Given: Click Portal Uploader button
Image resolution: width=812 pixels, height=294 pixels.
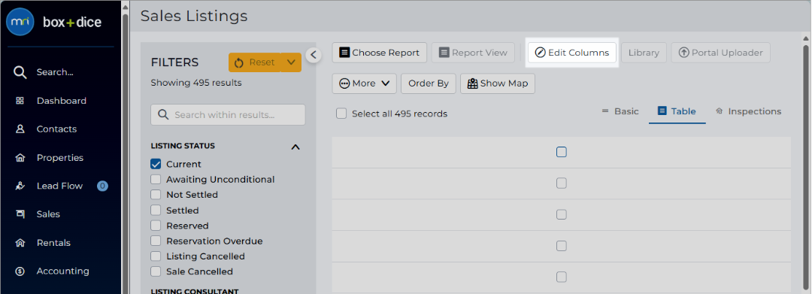Looking at the screenshot, I should coord(720,53).
